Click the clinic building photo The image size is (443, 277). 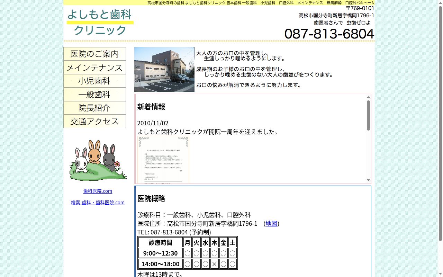(164, 70)
